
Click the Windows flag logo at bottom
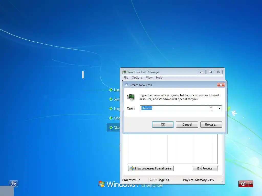[101, 184]
